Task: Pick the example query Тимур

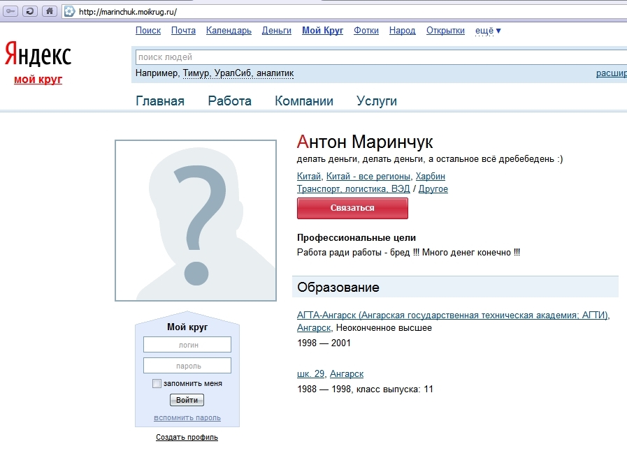Action: (x=196, y=73)
